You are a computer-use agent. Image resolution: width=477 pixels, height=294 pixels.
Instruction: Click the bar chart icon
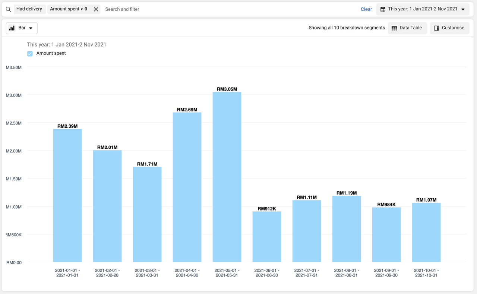pyautogui.click(x=12, y=28)
